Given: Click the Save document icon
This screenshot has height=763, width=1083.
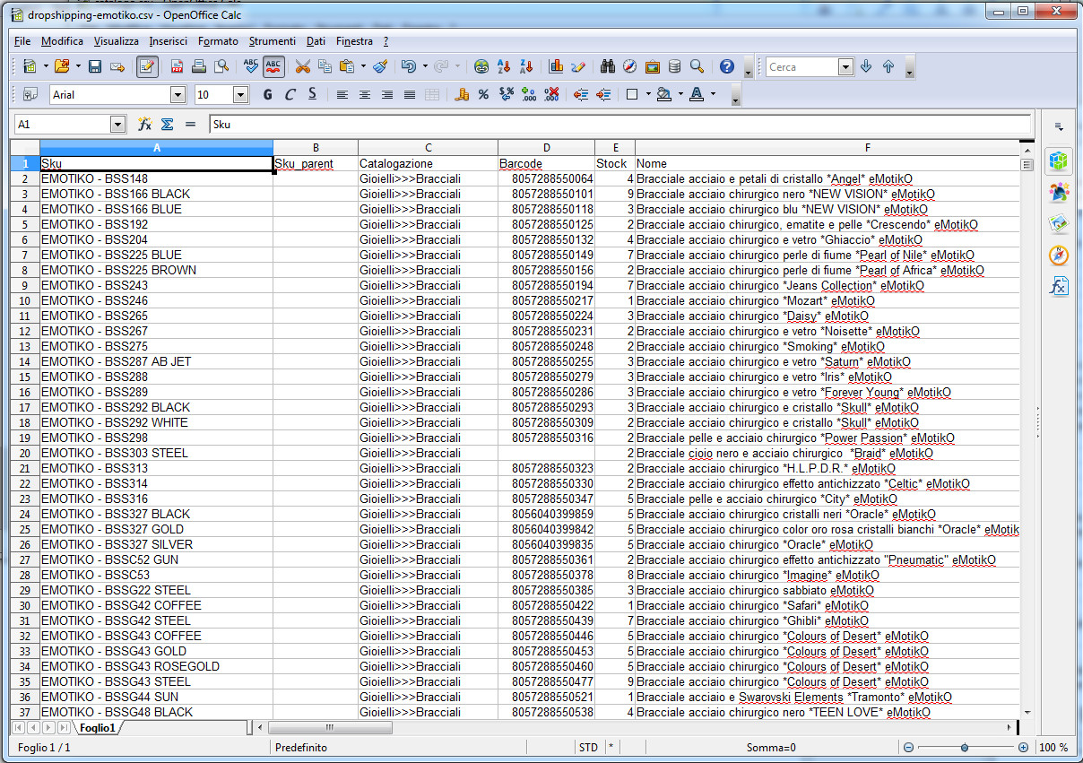Looking at the screenshot, I should (95, 67).
